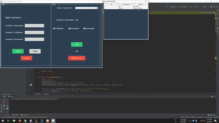Screen dimensions: 219x123
Task: Click the Git: master branch dropdown
Action: [209, 117]
